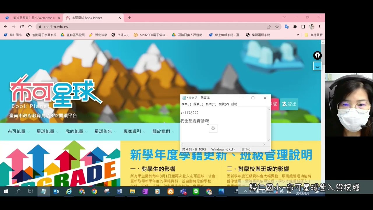Open the 檔案(F) menu in Notepad
Image resolution: width=373 pixels, height=210 pixels.
pos(186,104)
